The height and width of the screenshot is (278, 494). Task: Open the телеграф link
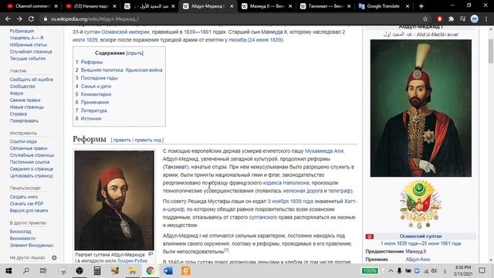tap(340, 191)
